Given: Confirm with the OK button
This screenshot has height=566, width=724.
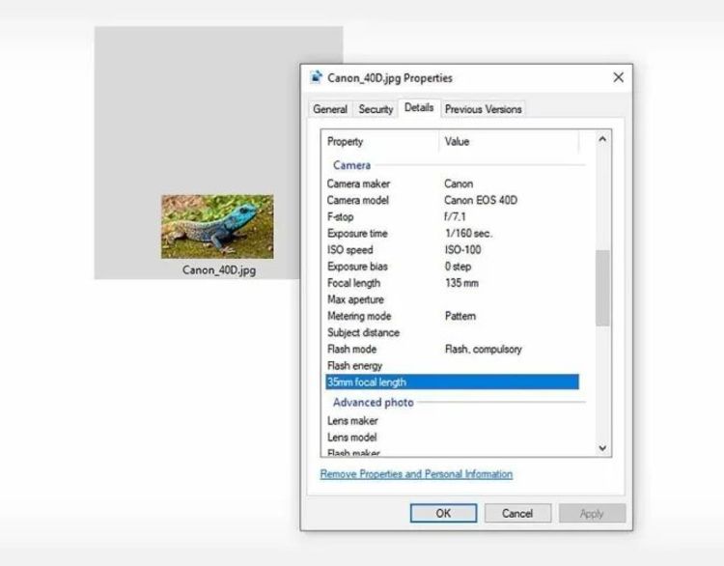Looking at the screenshot, I should (443, 513).
